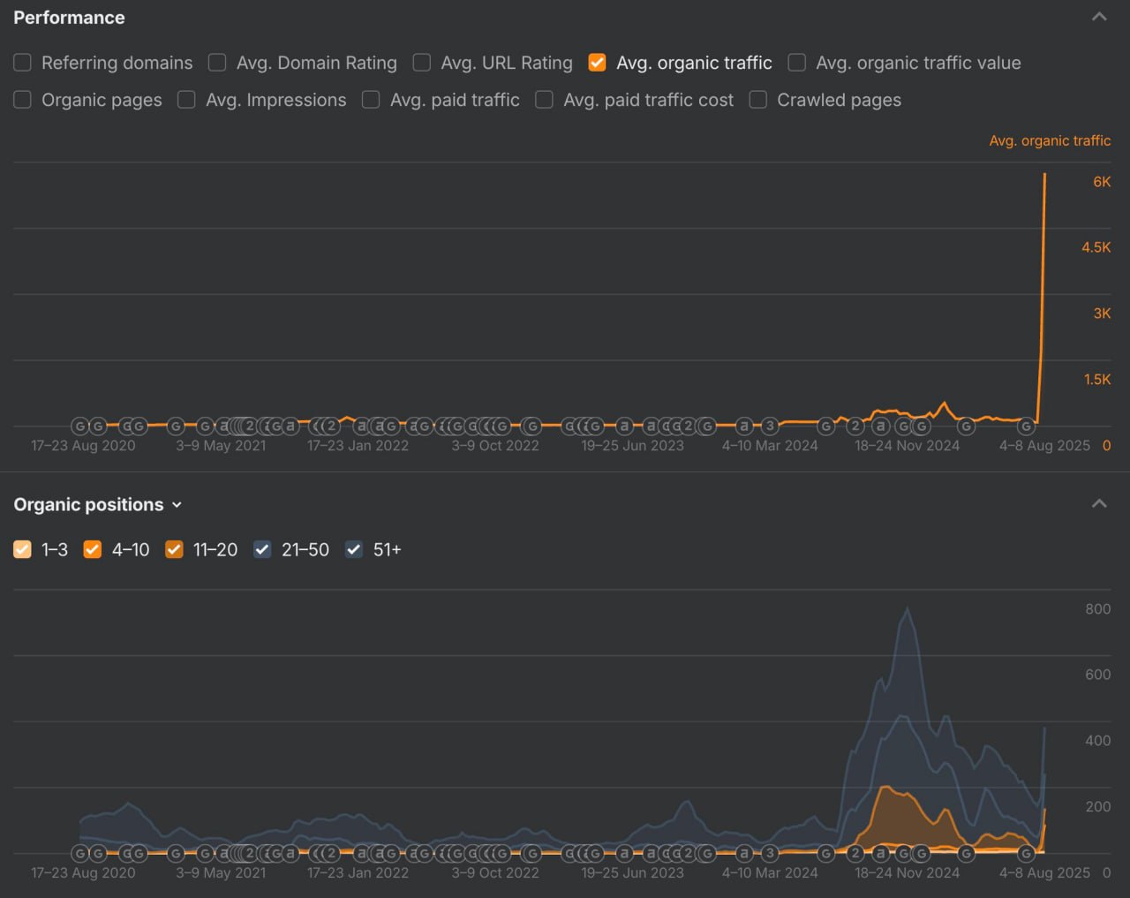The image size is (1130, 898).
Task: Click the '3' update marker near Mar 2024
Action: (770, 426)
